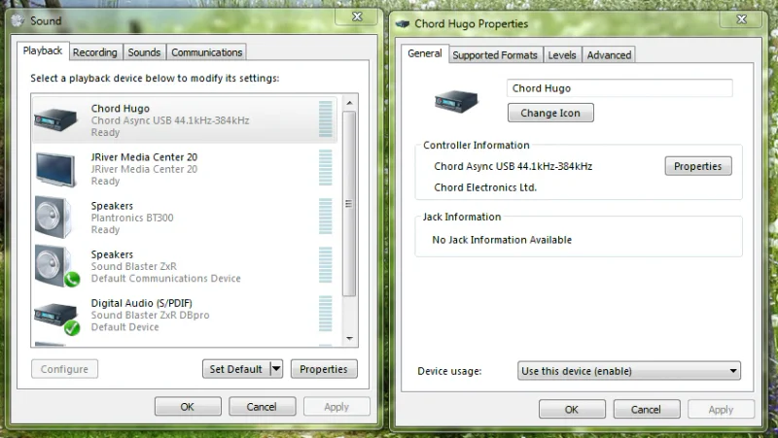778x438 pixels.
Task: Open the Sounds tab
Action: tap(144, 52)
